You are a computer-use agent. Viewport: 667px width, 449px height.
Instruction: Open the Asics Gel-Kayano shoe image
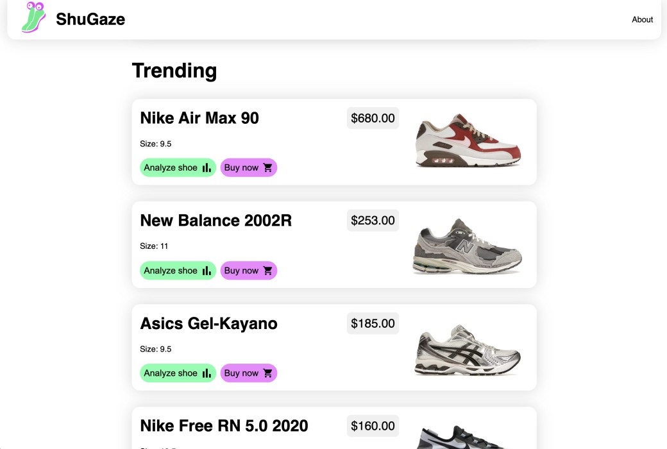(467, 350)
